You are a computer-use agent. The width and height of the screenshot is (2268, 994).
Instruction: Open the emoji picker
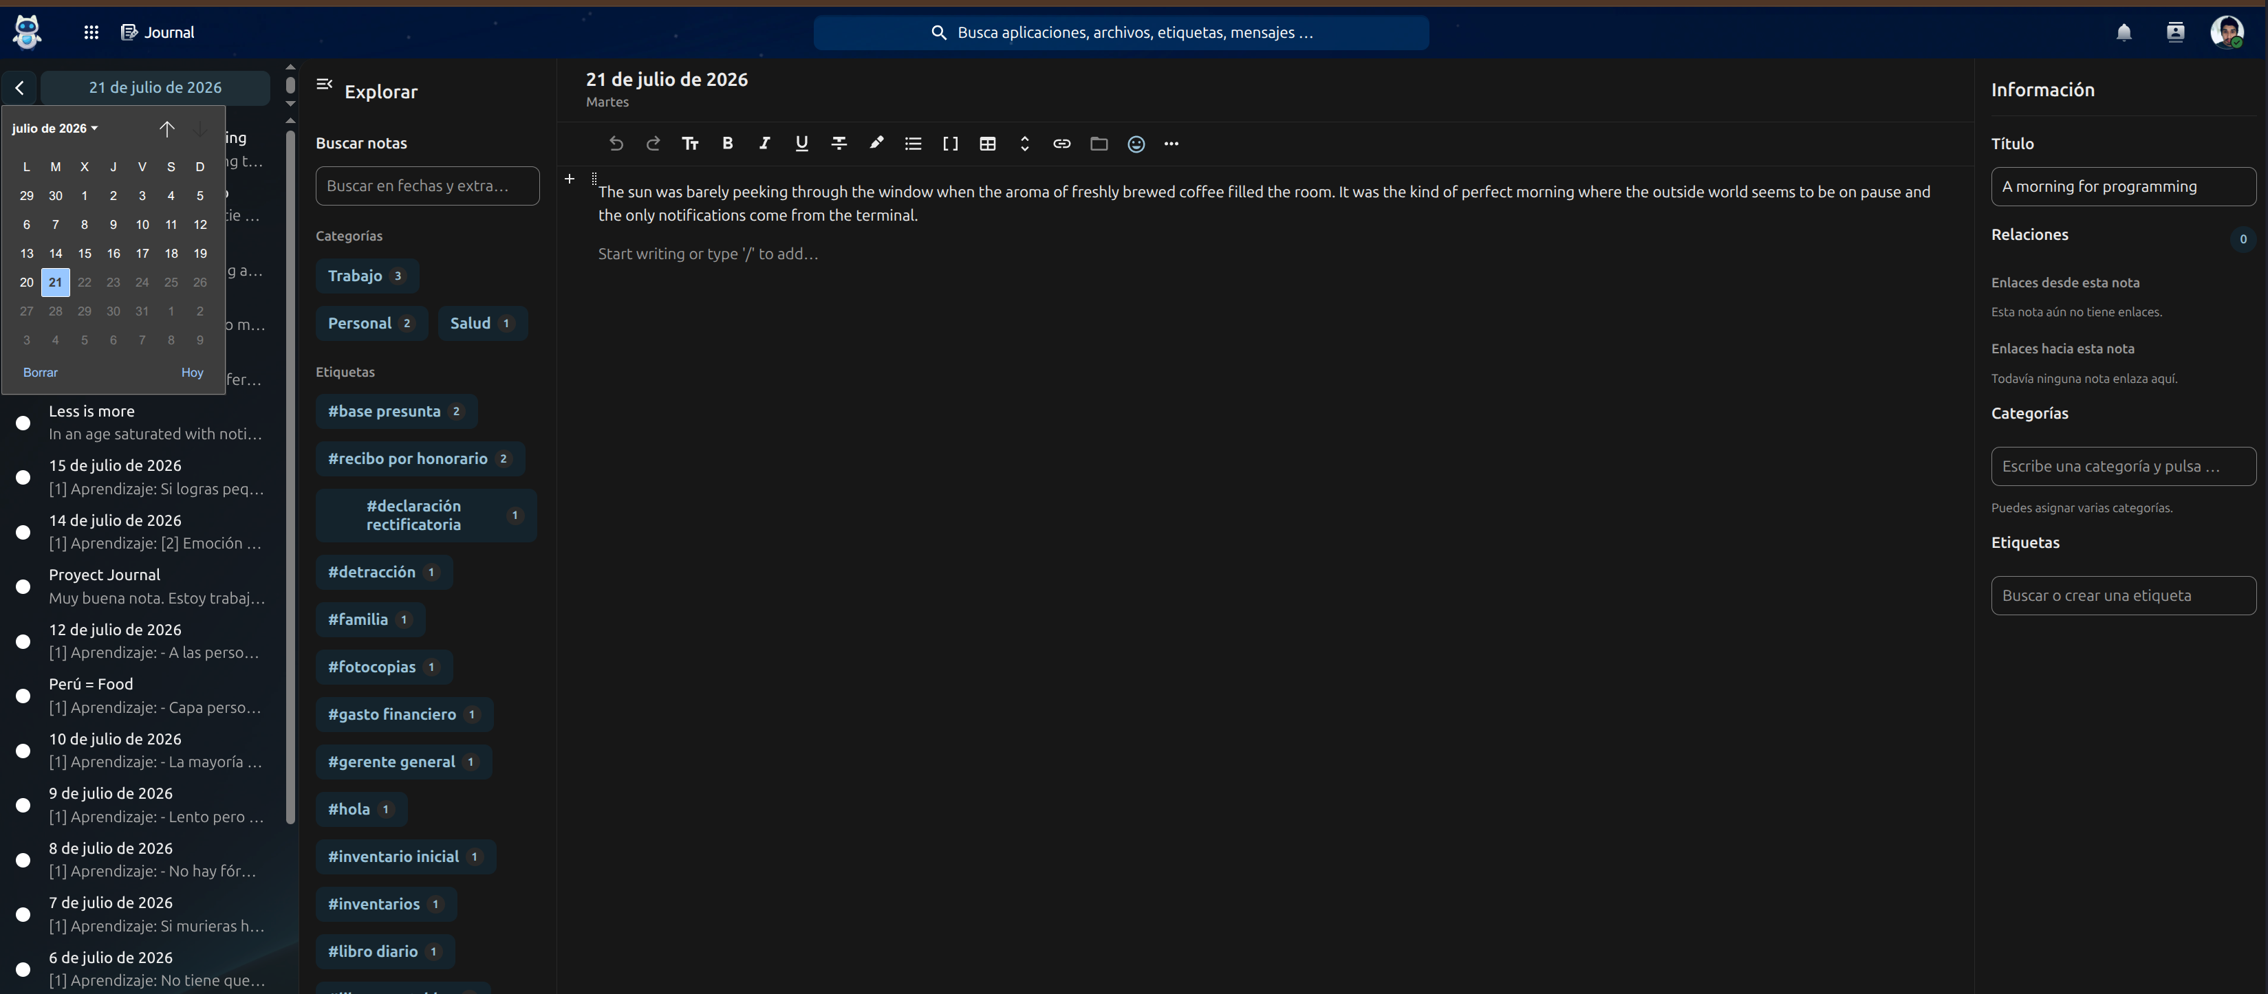point(1136,144)
